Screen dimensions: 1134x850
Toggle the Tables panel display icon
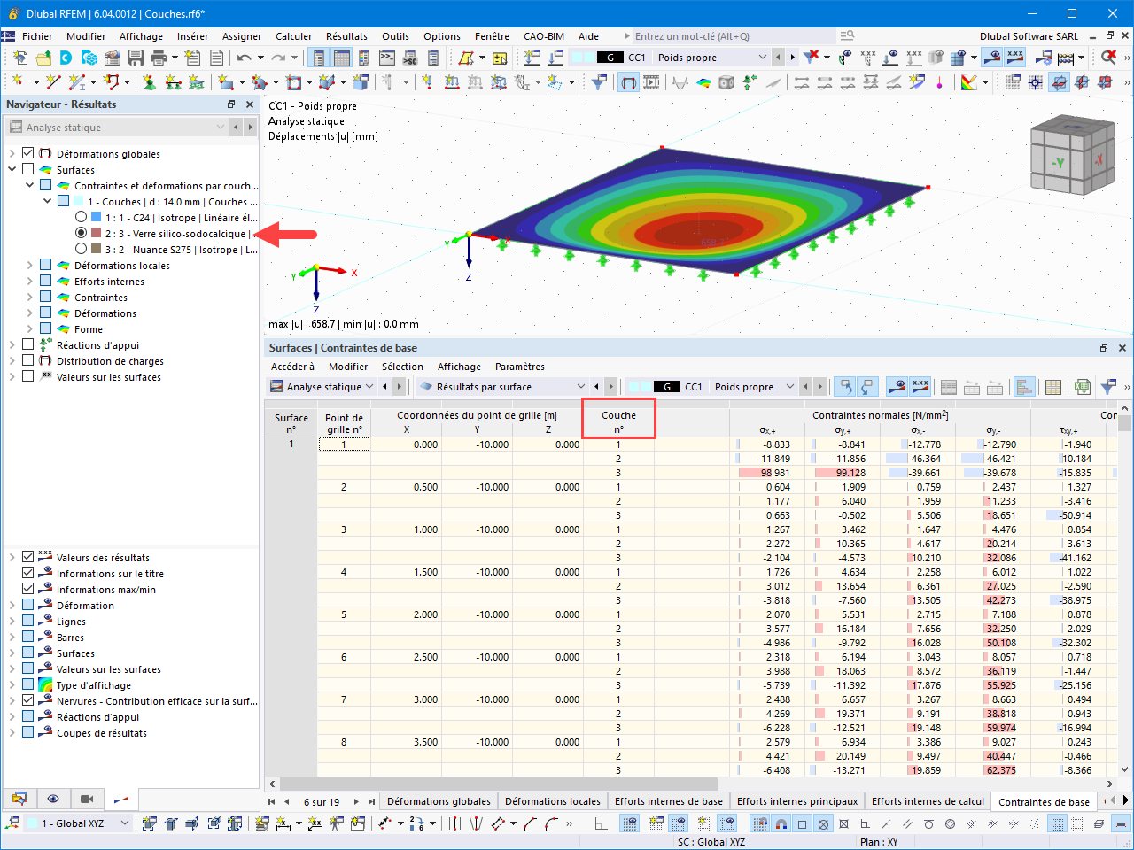(341, 58)
